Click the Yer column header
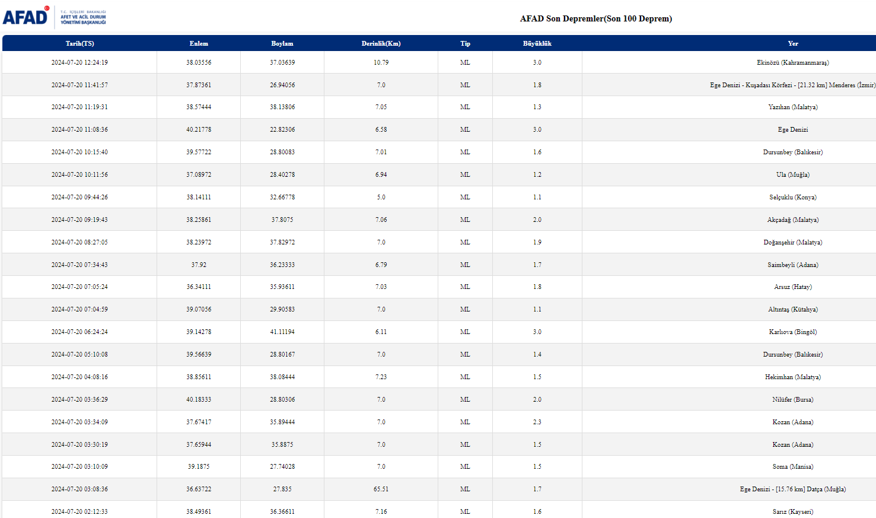Viewport: 876px width, 518px height. pyautogui.click(x=793, y=43)
